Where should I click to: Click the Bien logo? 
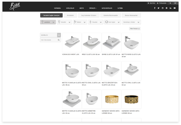[15, 6]
